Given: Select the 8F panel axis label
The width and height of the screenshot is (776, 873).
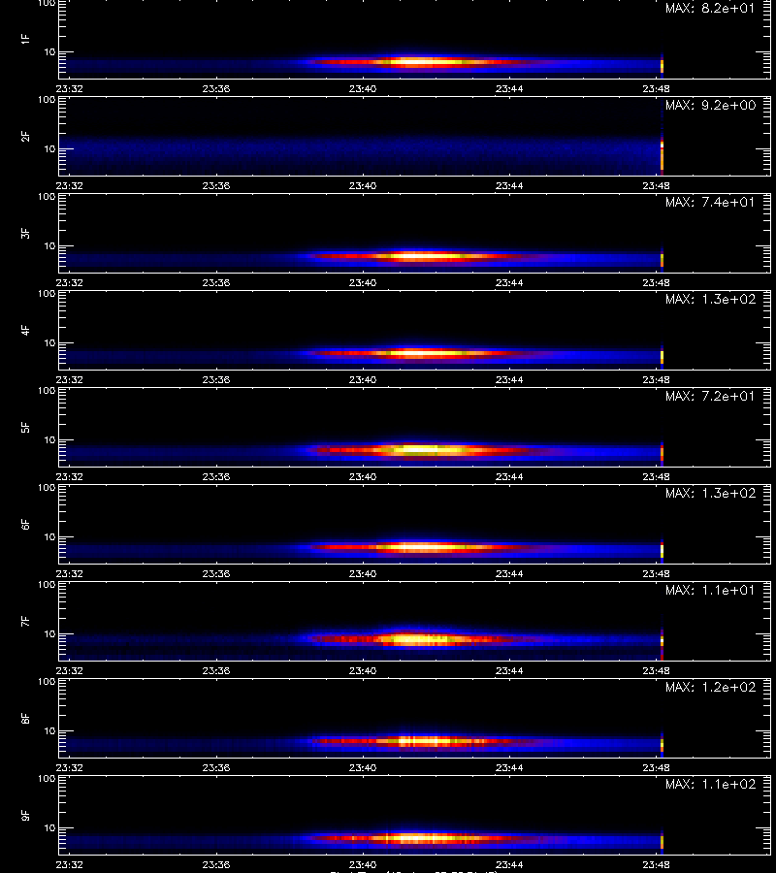Looking at the screenshot, I should pyautogui.click(x=25, y=719).
